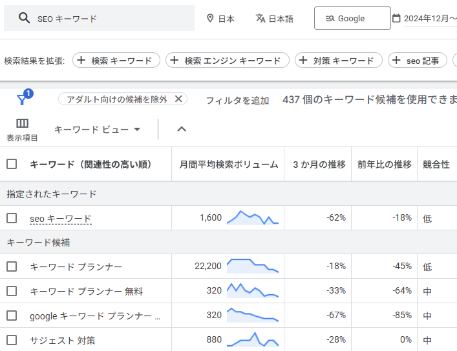Click the キーワード候補 section header
This screenshot has height=351, width=457.
pyautogui.click(x=38, y=242)
